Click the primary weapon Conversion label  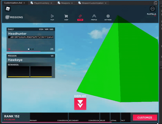click(63, 121)
